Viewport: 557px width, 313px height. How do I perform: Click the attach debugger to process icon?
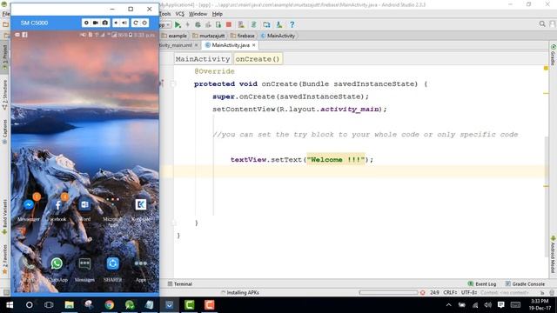[x=218, y=24]
